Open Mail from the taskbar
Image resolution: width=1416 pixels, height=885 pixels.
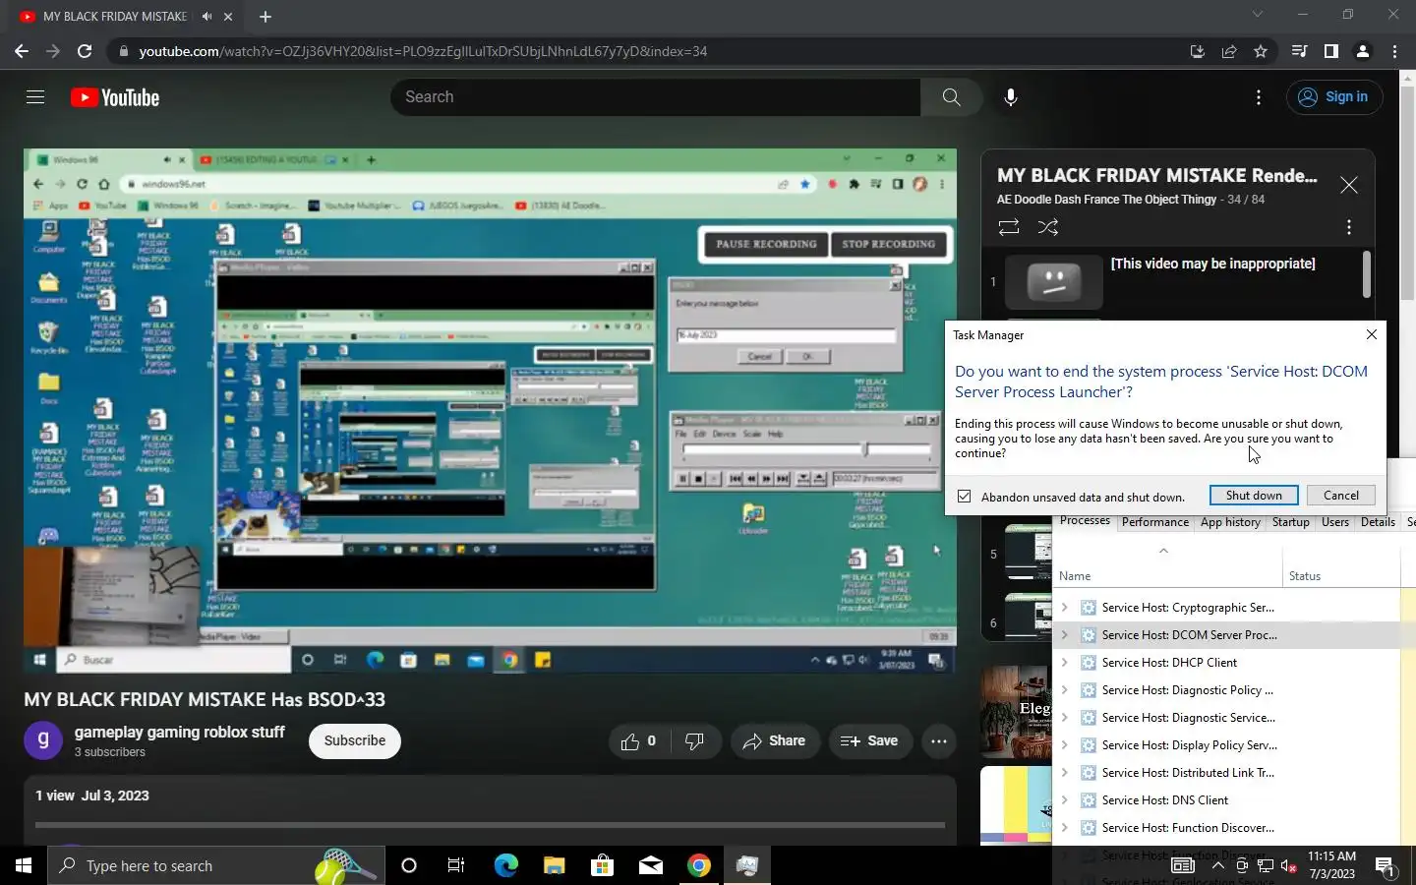(x=650, y=865)
